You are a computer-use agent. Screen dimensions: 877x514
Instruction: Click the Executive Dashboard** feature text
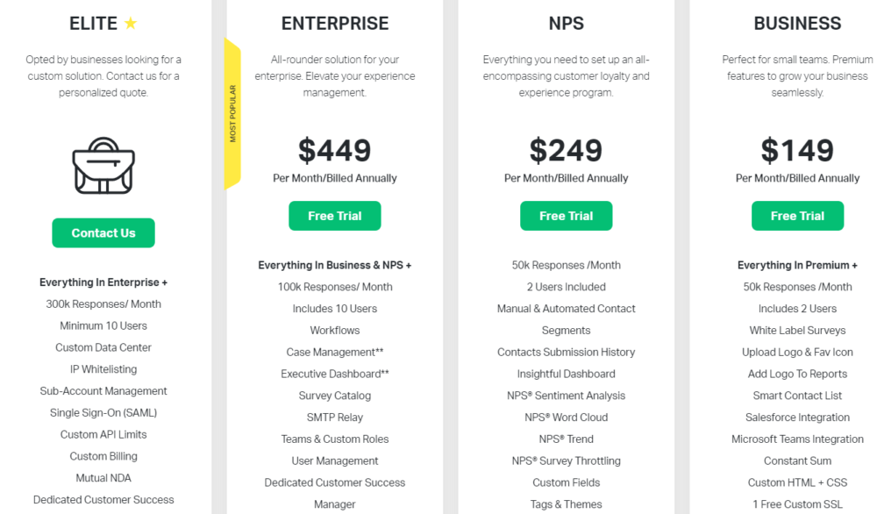click(x=335, y=374)
